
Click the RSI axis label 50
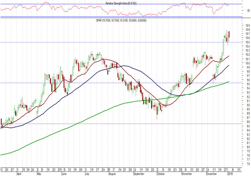point(248,11)
